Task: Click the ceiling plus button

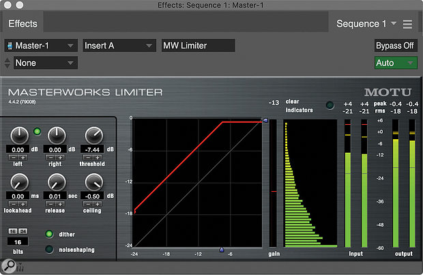Action: pos(98,204)
